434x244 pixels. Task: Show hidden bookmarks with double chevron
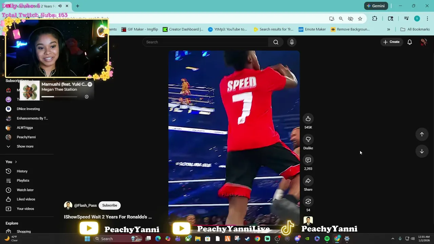click(x=389, y=29)
